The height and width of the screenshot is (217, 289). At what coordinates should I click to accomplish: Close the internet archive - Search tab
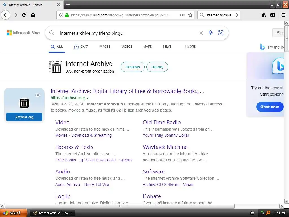[x=58, y=5]
